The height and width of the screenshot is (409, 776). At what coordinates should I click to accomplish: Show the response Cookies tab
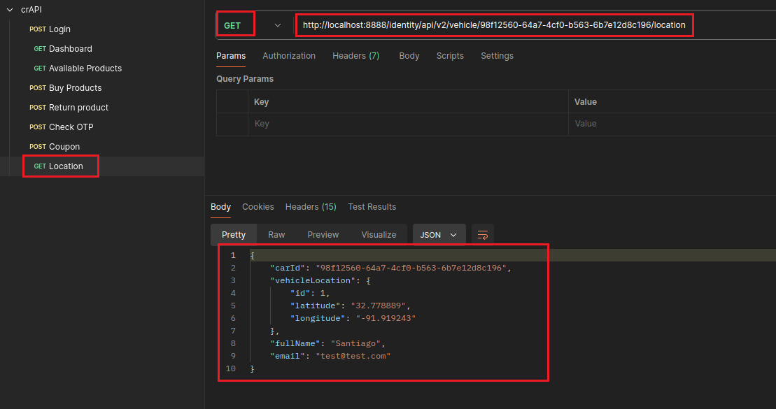[x=258, y=207]
